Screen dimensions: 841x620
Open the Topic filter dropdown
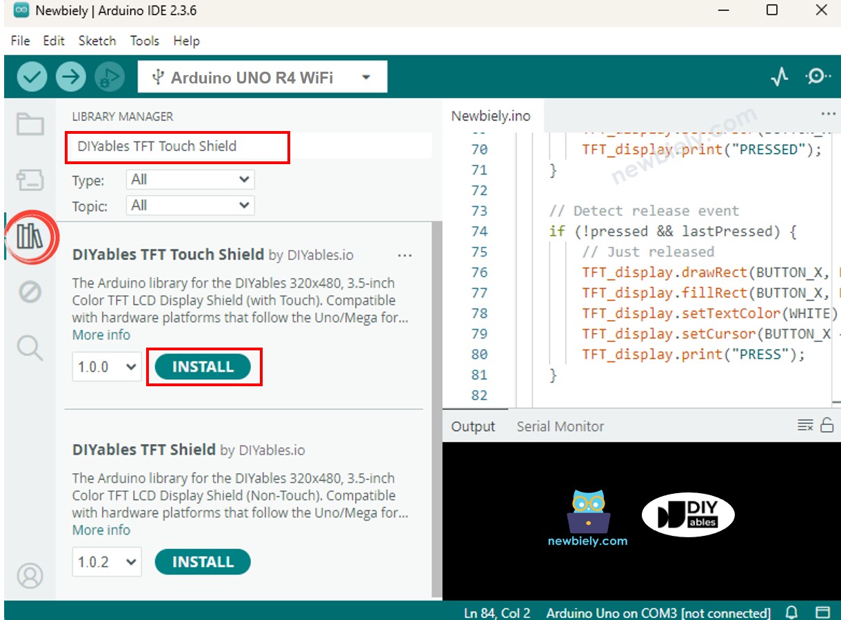point(190,205)
